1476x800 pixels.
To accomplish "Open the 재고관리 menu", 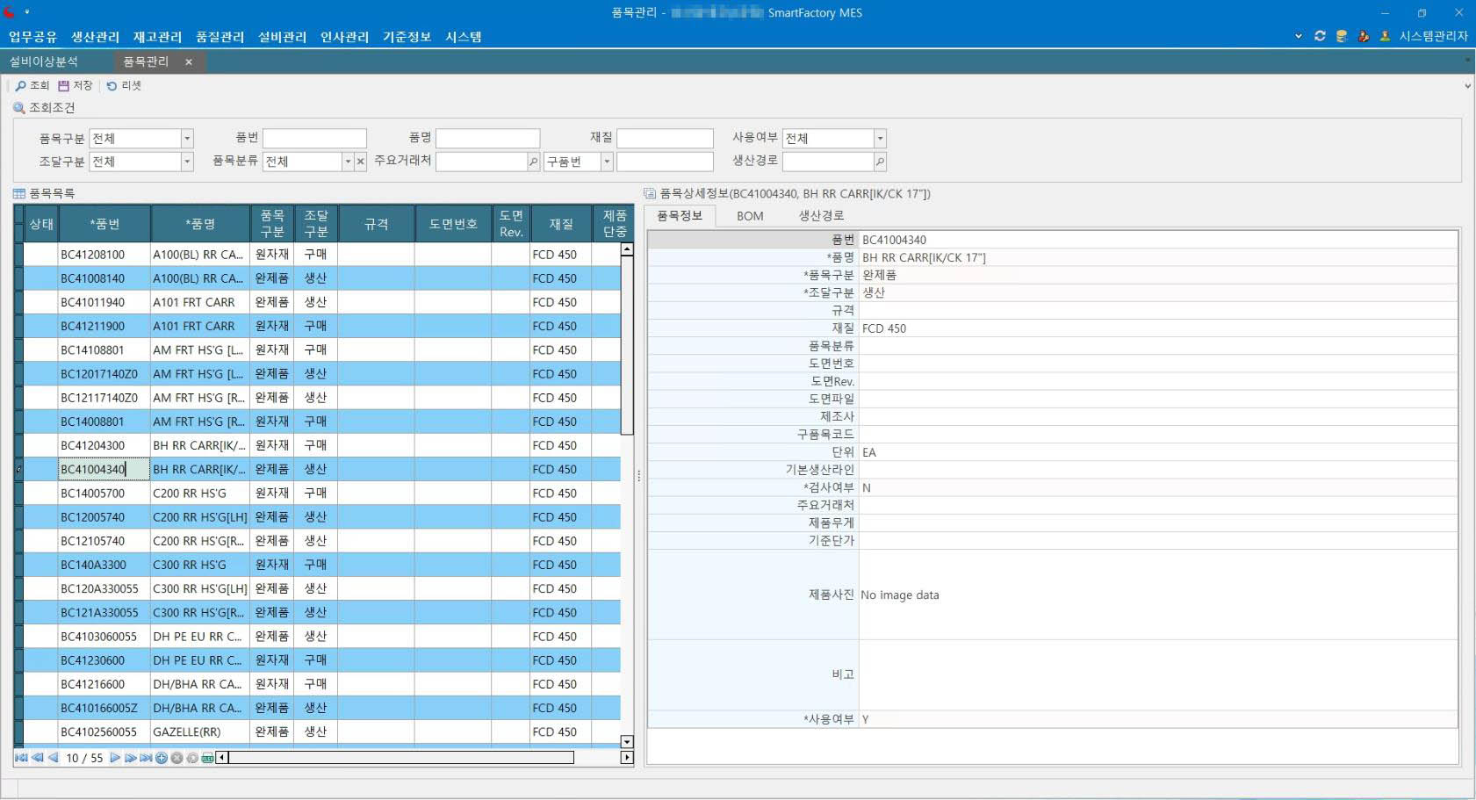I will click(157, 37).
